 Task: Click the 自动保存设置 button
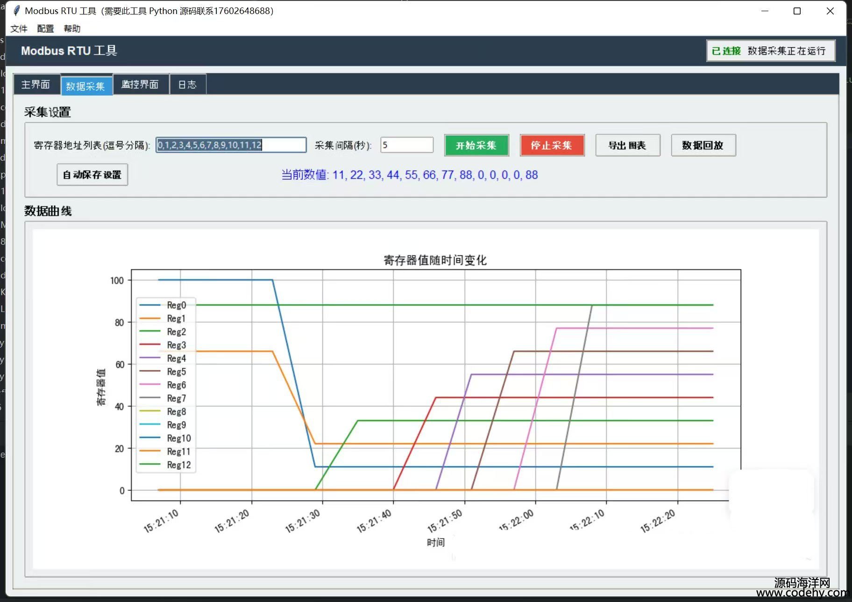pyautogui.click(x=92, y=175)
